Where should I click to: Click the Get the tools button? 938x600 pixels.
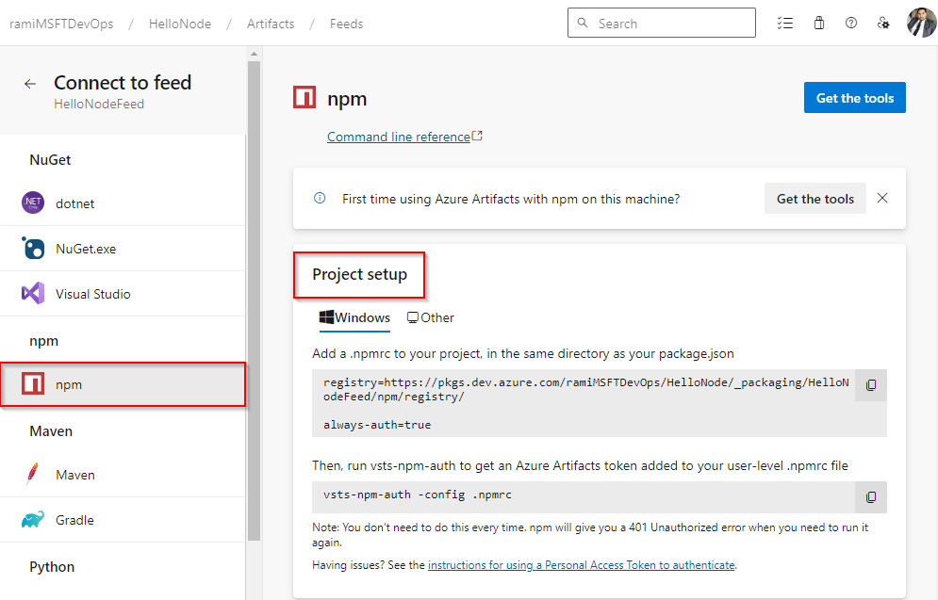854,97
